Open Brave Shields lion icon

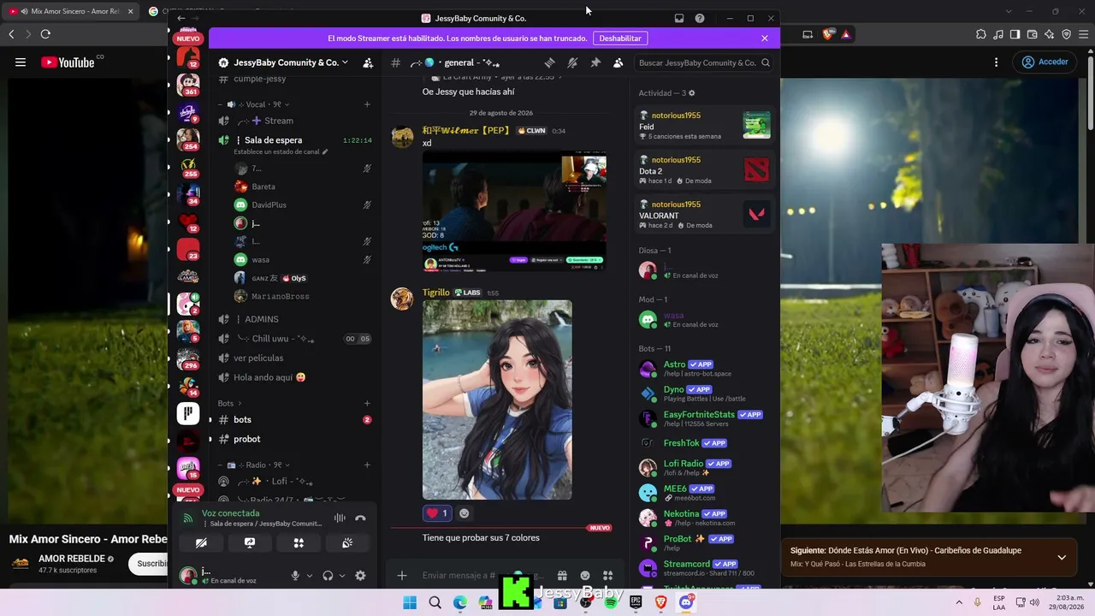point(827,34)
